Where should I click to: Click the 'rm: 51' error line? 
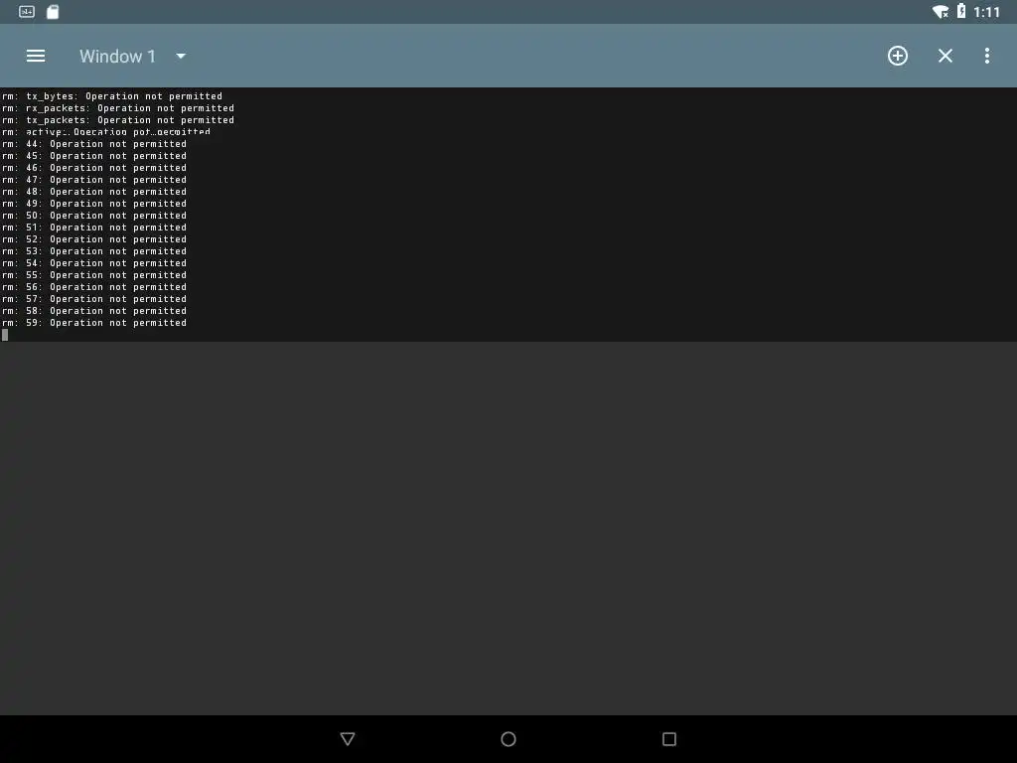(x=94, y=228)
